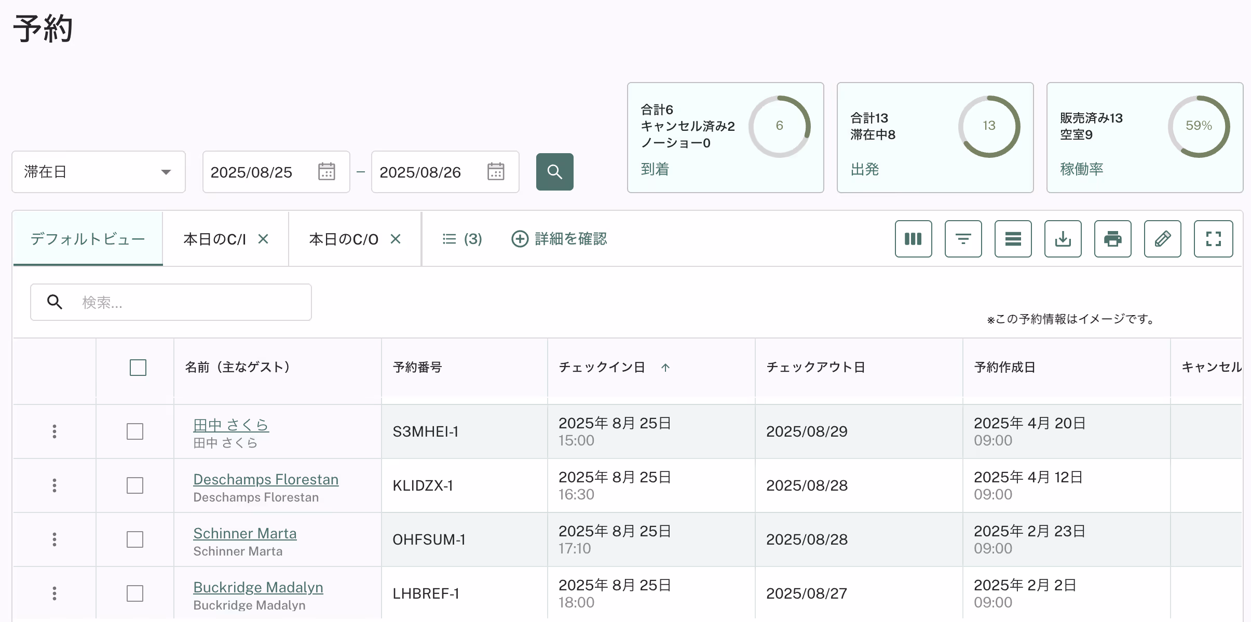Tick the select-all header checkbox
The width and height of the screenshot is (1251, 622).
point(138,368)
